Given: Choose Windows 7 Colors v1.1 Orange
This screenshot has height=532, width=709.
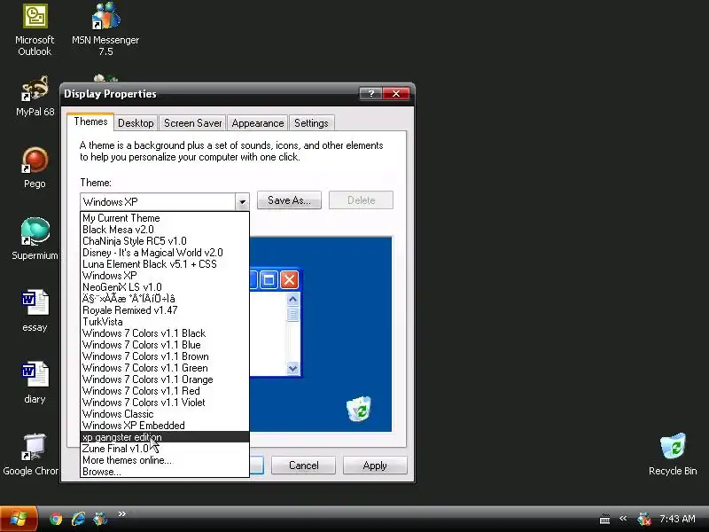Looking at the screenshot, I should [165, 379].
